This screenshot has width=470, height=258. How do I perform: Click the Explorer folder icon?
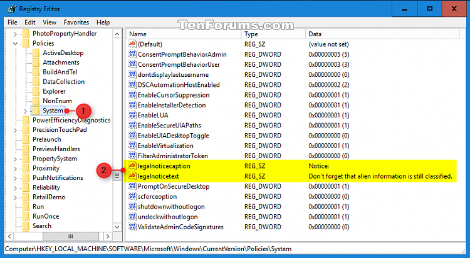coord(36,91)
